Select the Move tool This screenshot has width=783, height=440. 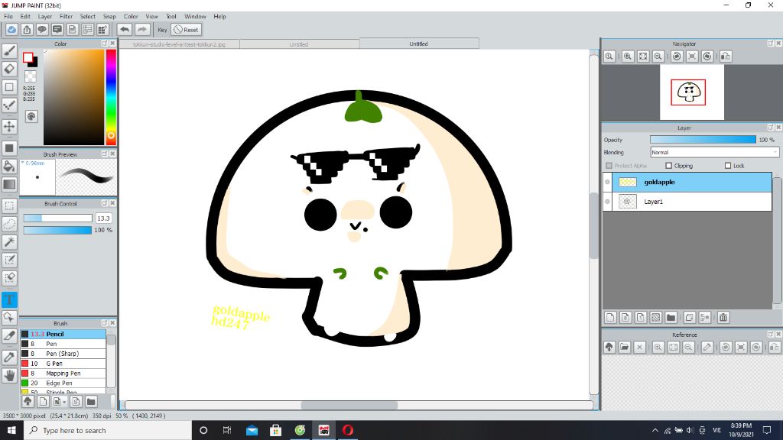(9, 126)
